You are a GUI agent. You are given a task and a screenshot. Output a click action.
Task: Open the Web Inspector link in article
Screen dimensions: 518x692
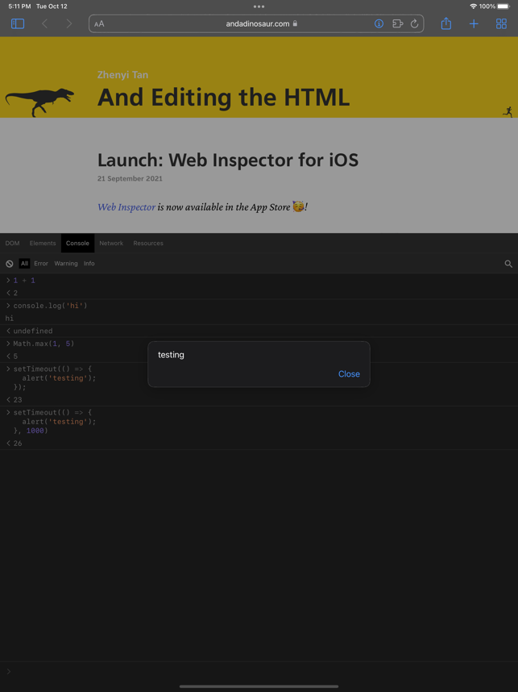pyautogui.click(x=126, y=207)
